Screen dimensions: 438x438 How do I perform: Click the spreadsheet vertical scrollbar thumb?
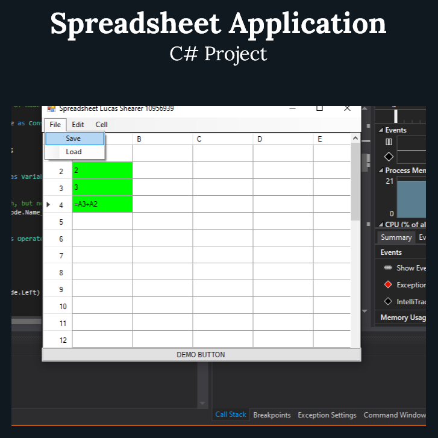pos(355,181)
